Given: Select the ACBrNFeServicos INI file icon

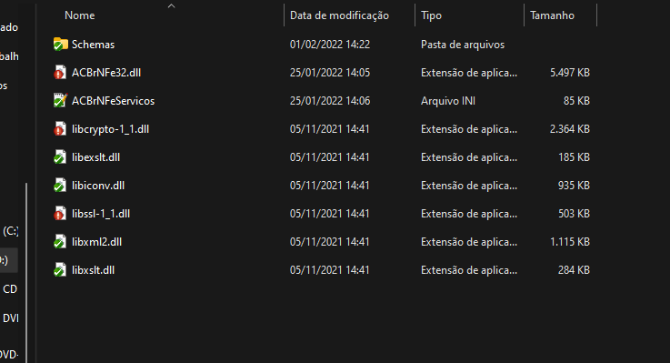Looking at the screenshot, I should [60, 100].
